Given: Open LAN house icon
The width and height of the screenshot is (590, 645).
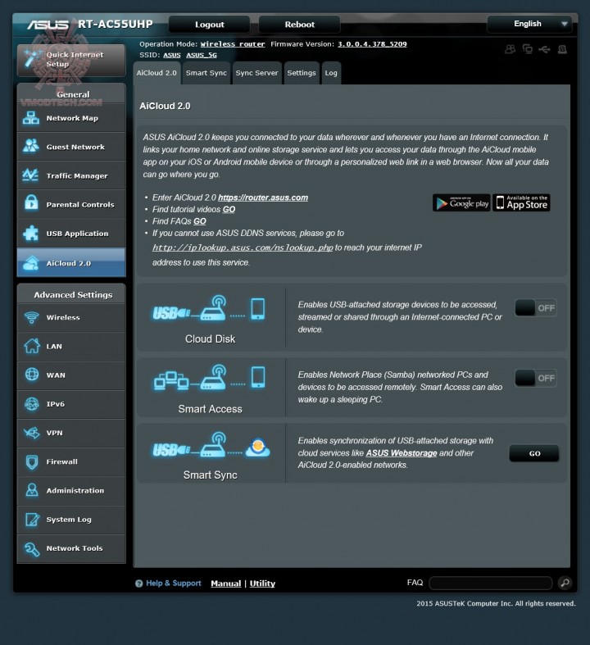Looking at the screenshot, I should point(32,346).
